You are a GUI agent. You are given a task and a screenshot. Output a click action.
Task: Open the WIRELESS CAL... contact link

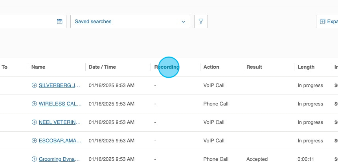[x=60, y=104]
